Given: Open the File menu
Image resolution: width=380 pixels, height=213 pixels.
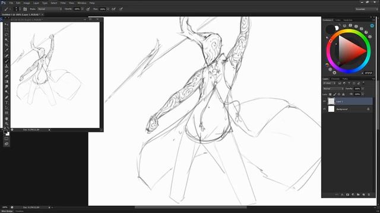Looking at the screenshot, I should tap(11, 3).
